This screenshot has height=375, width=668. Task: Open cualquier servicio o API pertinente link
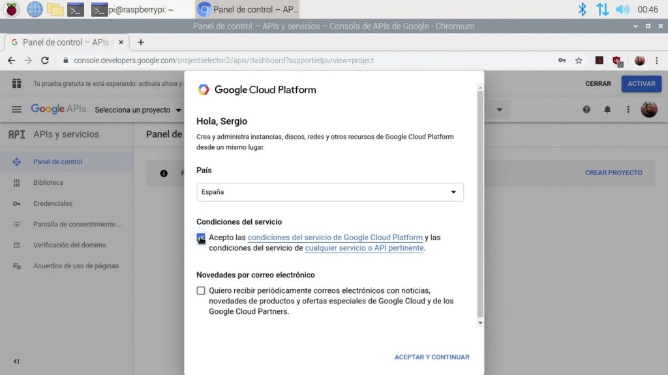(x=364, y=248)
